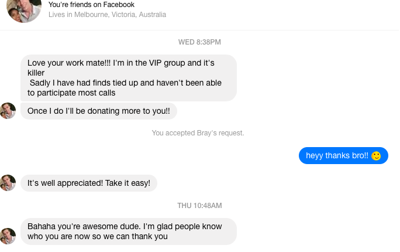Viewport: 400px width, 252px height.
Task: Click the "WED 8:38PM" timestamp
Action: click(199, 42)
